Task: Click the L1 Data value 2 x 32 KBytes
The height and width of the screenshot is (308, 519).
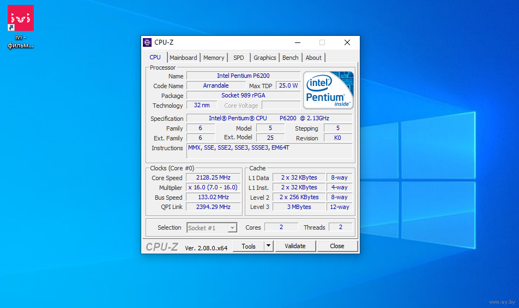Action: coord(299,178)
